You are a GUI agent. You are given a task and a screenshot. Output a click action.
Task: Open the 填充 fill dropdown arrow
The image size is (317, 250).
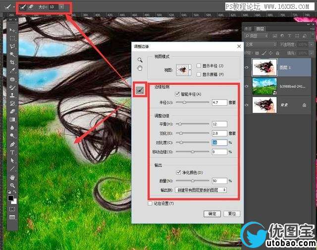click(312, 53)
